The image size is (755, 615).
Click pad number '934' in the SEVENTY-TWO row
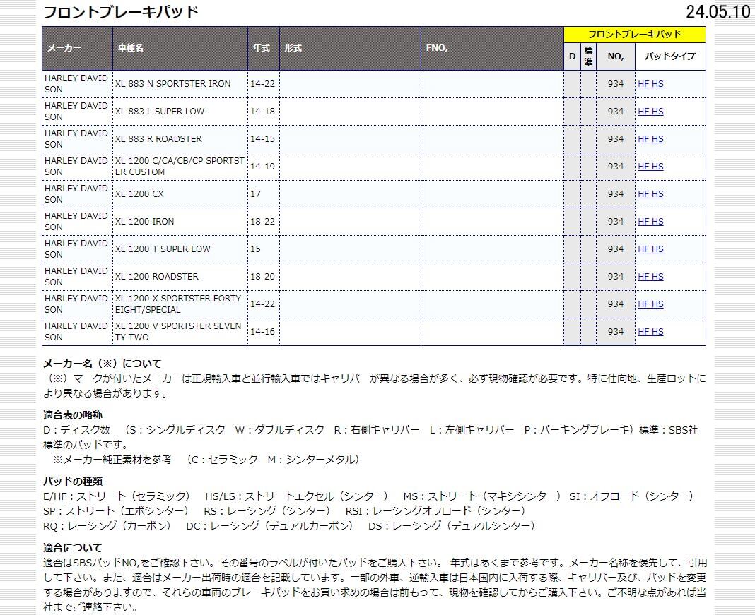coord(615,332)
